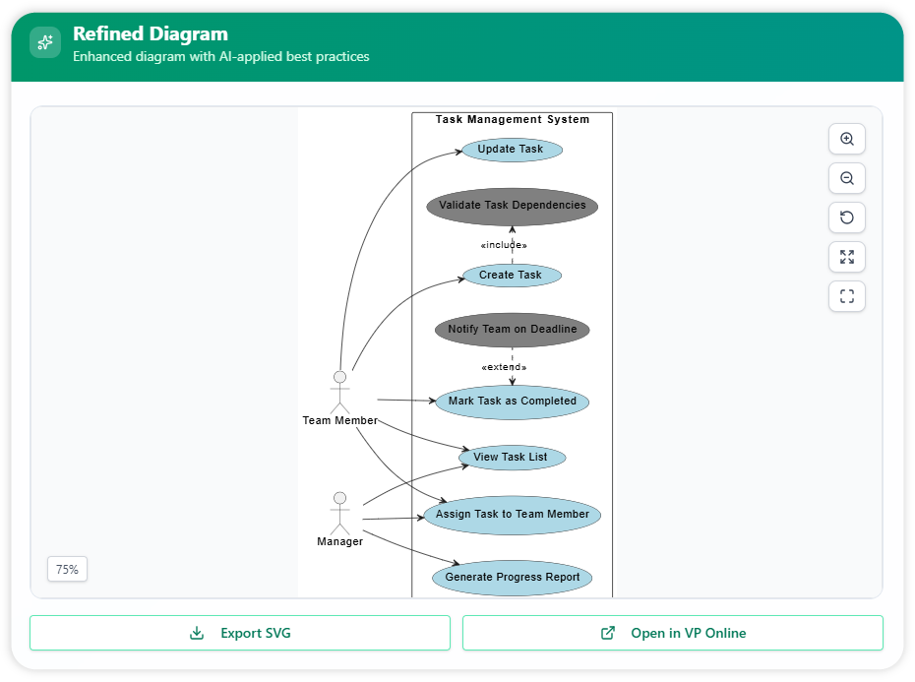Viewport: 915px width, 682px height.
Task: Toggle fullscreen frame icon
Action: tap(846, 296)
